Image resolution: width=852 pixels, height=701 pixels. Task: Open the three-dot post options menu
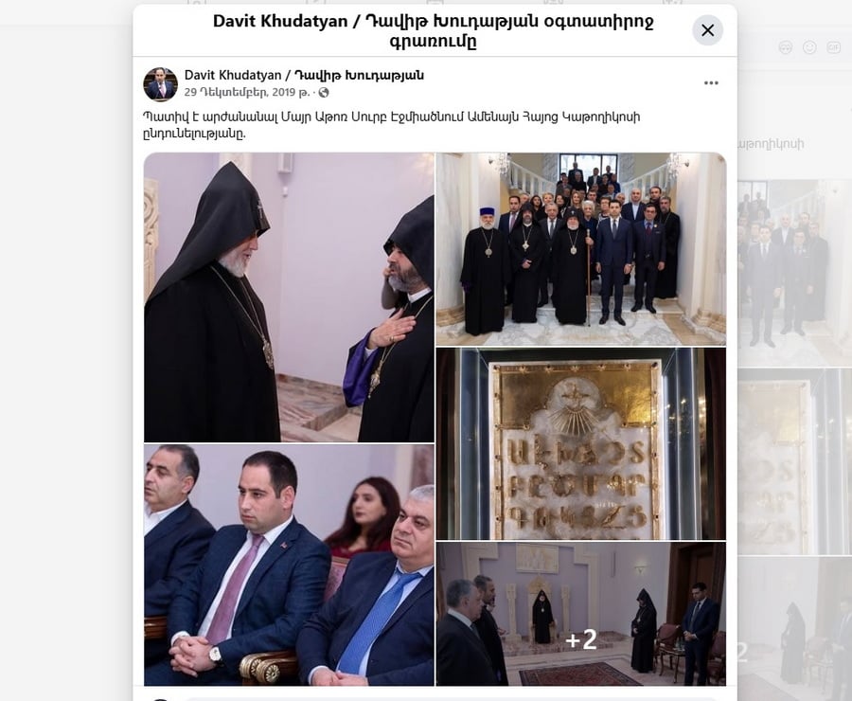pos(711,83)
